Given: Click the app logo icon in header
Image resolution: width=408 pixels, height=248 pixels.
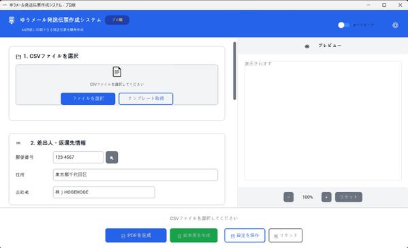Looking at the screenshot, I should click(12, 20).
